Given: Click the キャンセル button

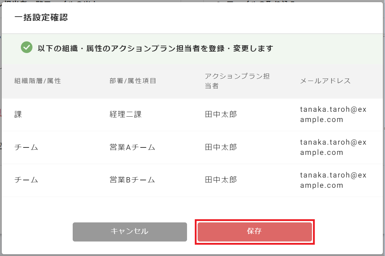Looking at the screenshot, I should (x=130, y=232).
